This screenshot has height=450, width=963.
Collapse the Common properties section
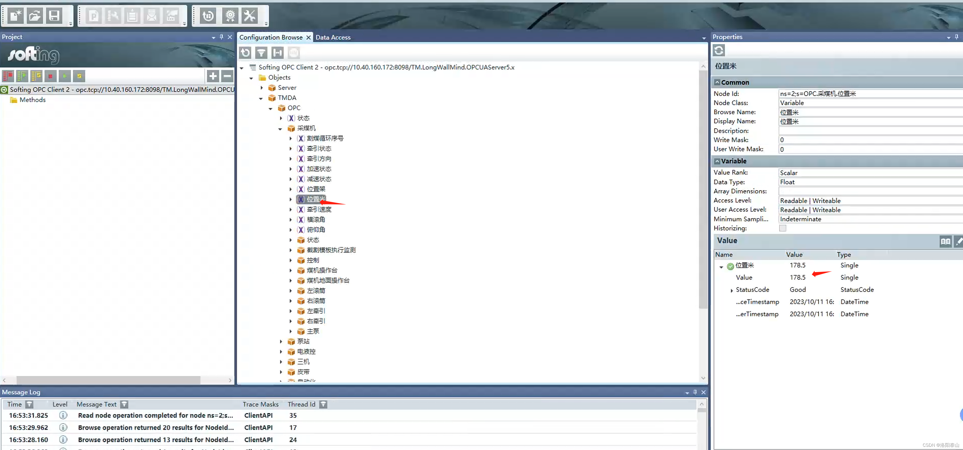click(717, 82)
